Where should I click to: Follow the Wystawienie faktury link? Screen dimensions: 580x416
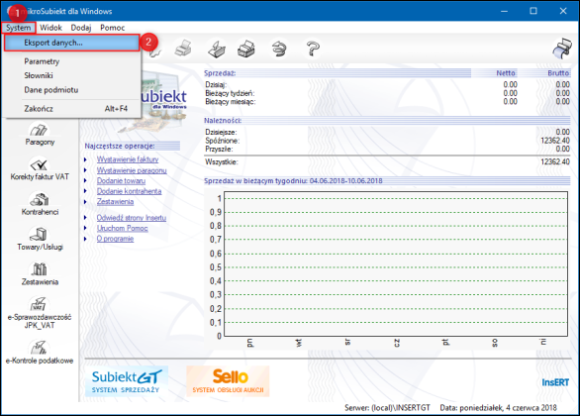128,159
